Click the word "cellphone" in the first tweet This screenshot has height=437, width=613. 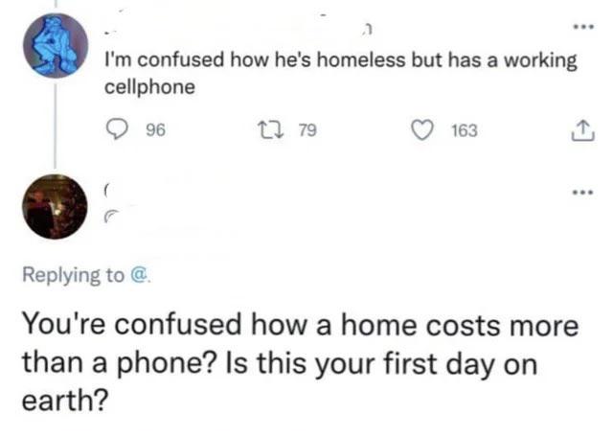tap(149, 86)
